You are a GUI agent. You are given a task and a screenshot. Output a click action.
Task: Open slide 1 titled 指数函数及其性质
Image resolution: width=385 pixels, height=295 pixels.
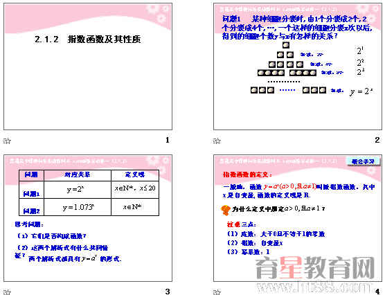pos(88,66)
